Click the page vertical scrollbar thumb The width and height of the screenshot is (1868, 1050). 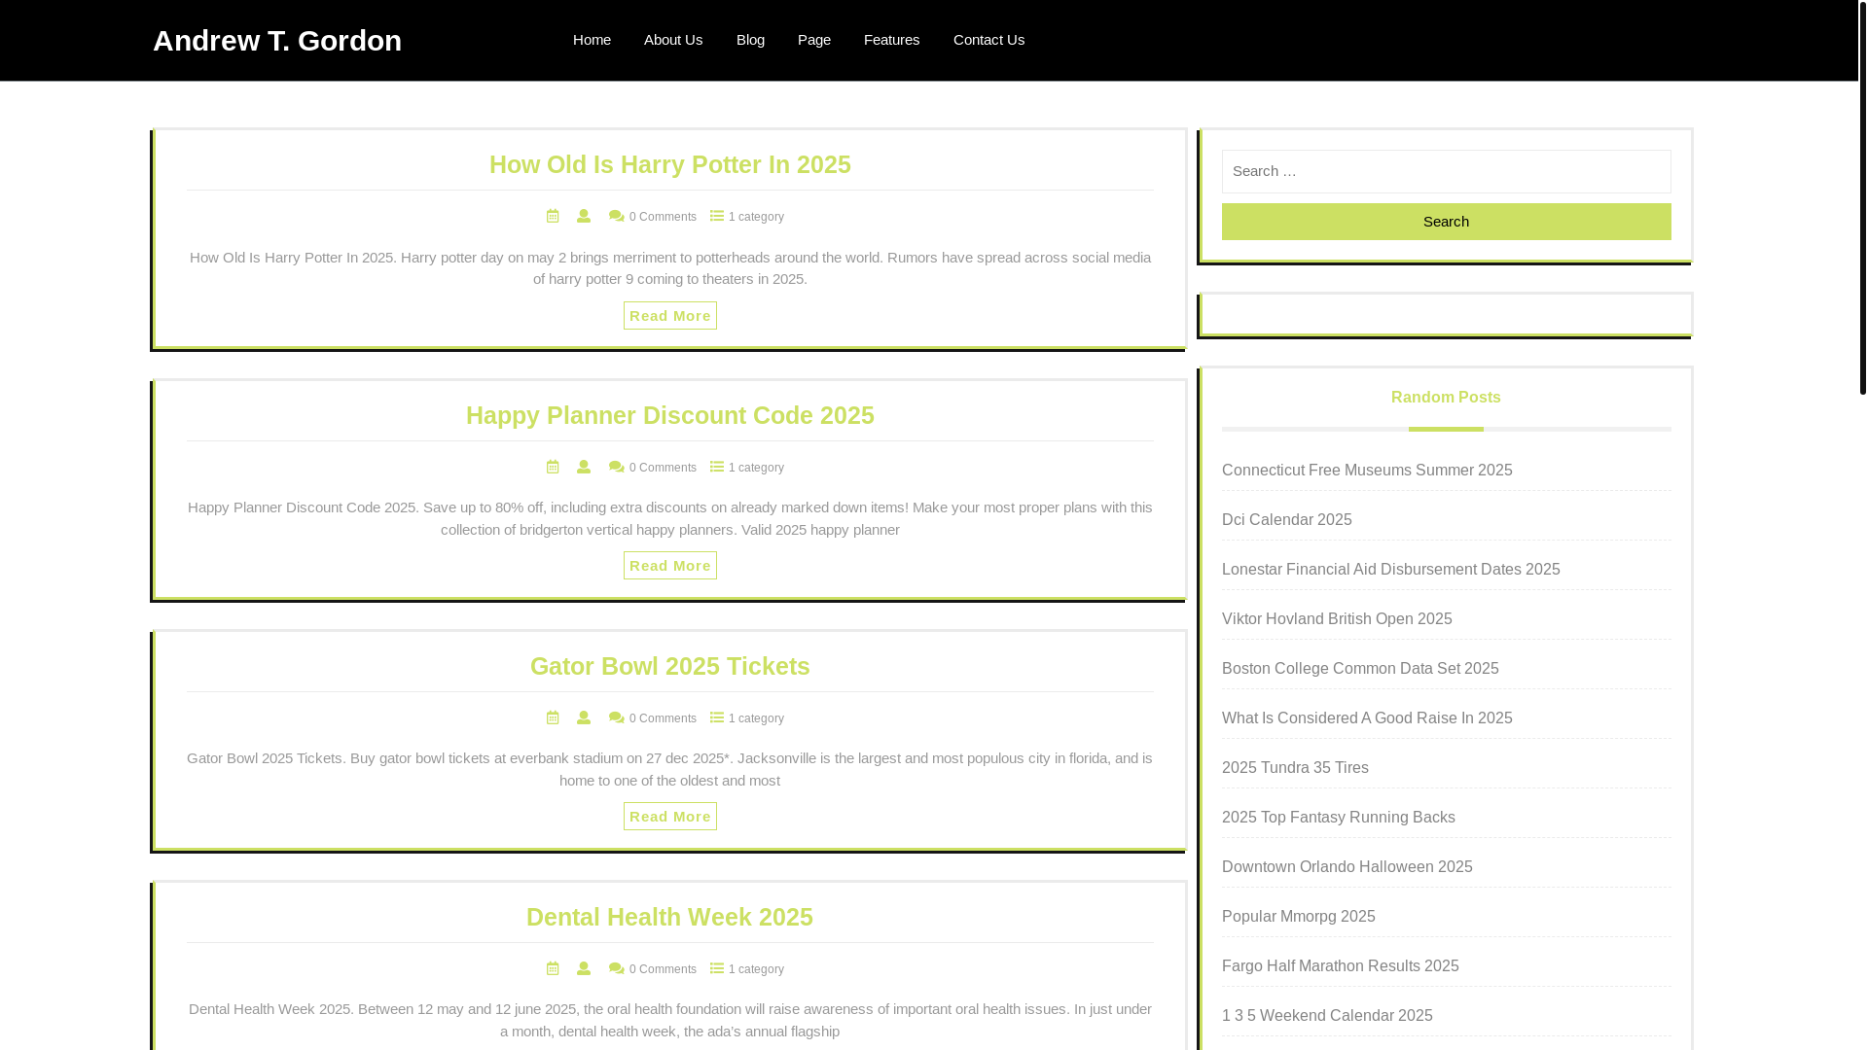tap(1863, 197)
